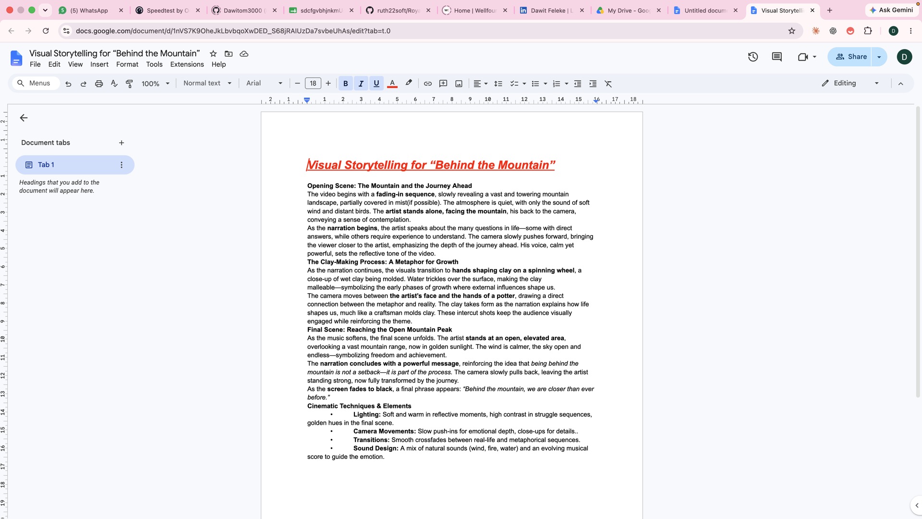Open the View menu
The width and height of the screenshot is (922, 519).
tap(75, 64)
